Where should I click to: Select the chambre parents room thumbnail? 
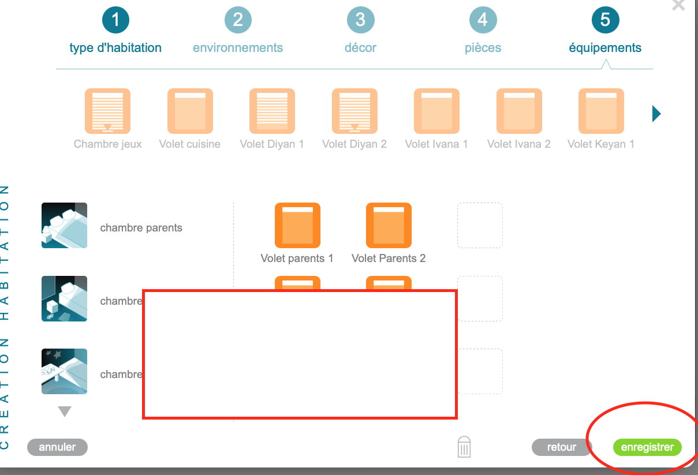click(x=65, y=226)
